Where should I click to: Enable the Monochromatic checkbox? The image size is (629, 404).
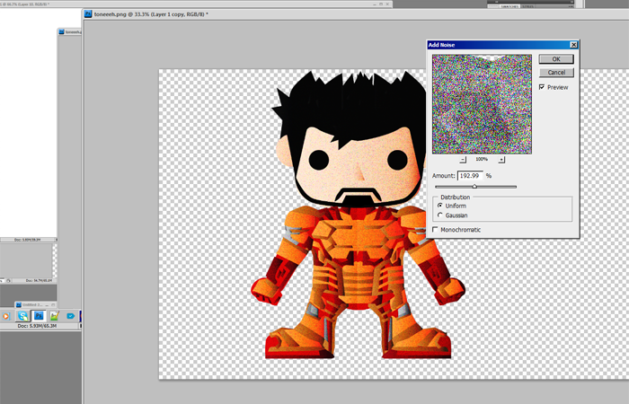point(435,229)
